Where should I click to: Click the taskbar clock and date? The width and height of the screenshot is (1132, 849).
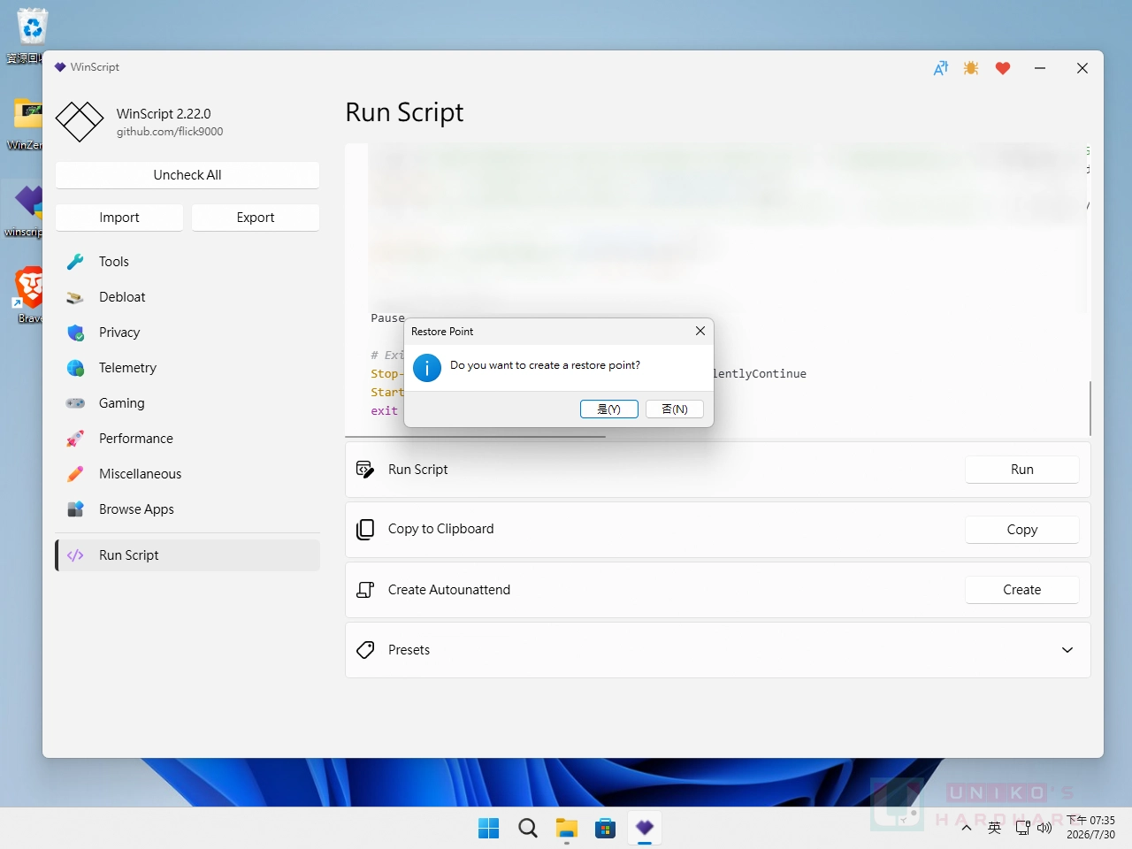1090,828
